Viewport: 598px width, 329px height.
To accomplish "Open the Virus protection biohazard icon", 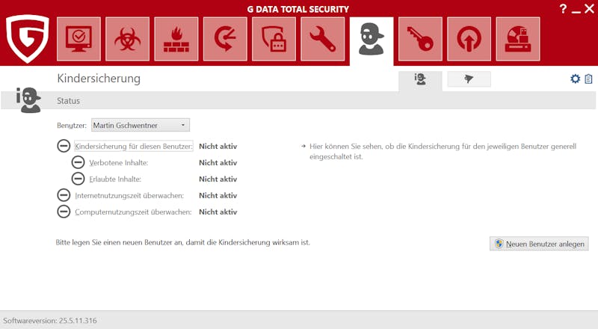I will click(x=127, y=39).
